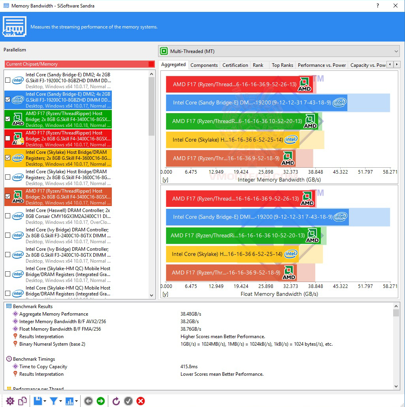Click AMD logo on orange integer bandwidth bar
This screenshot has width=405, height=407.
(x=288, y=158)
